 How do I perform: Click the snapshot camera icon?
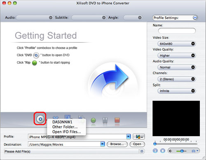coord(195,151)
